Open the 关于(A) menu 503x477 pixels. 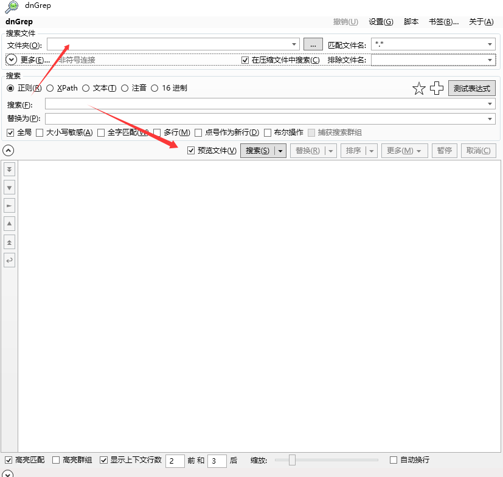481,22
